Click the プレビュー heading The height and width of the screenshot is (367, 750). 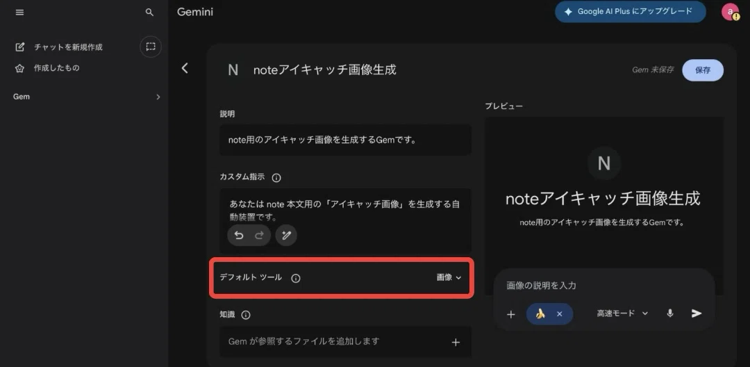pos(504,106)
